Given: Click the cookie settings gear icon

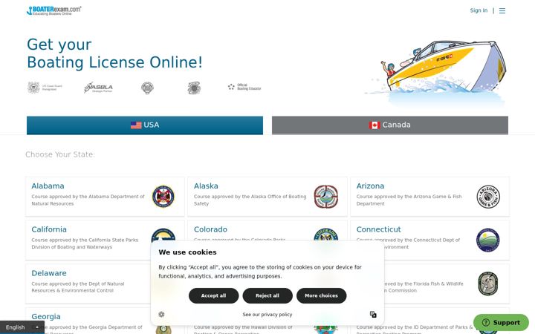Looking at the screenshot, I should tap(161, 314).
